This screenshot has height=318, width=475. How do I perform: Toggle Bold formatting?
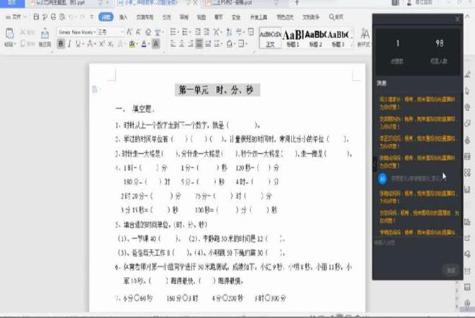(60, 44)
